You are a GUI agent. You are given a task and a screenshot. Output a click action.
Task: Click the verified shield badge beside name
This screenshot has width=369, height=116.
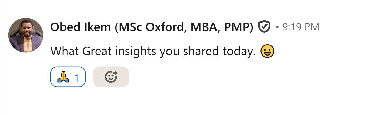point(264,27)
